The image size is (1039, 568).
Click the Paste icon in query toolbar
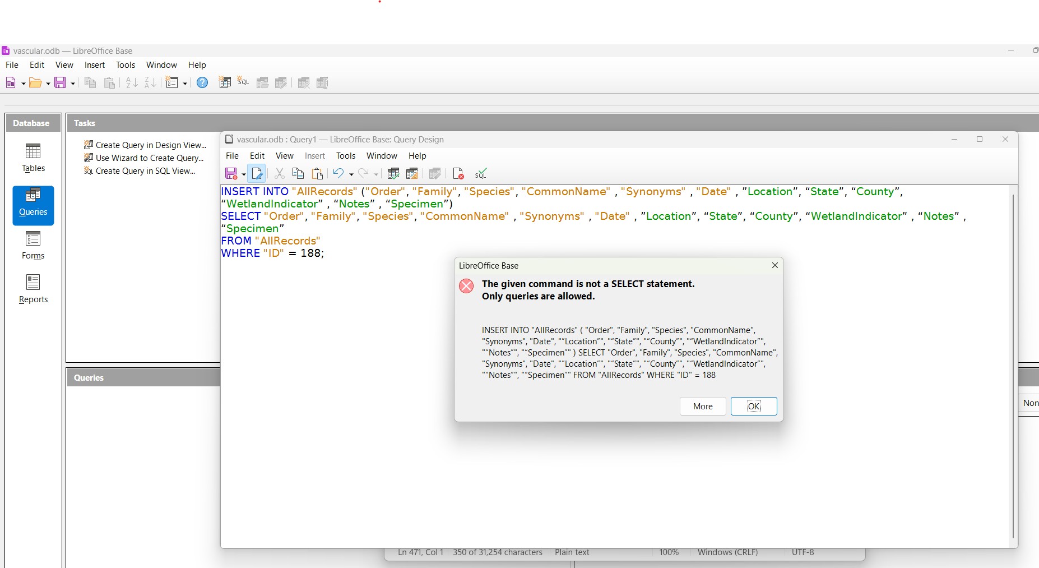pyautogui.click(x=317, y=174)
